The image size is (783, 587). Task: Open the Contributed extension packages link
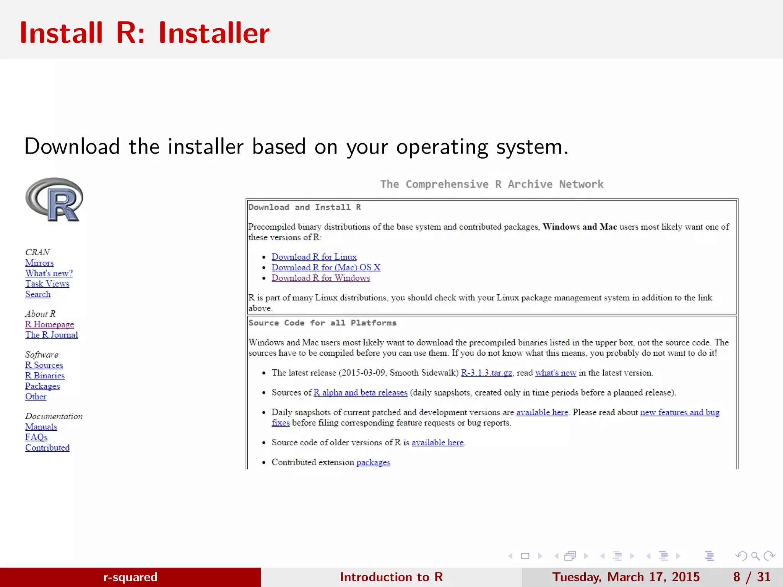373,462
